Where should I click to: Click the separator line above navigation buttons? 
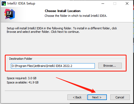[68, 91]
